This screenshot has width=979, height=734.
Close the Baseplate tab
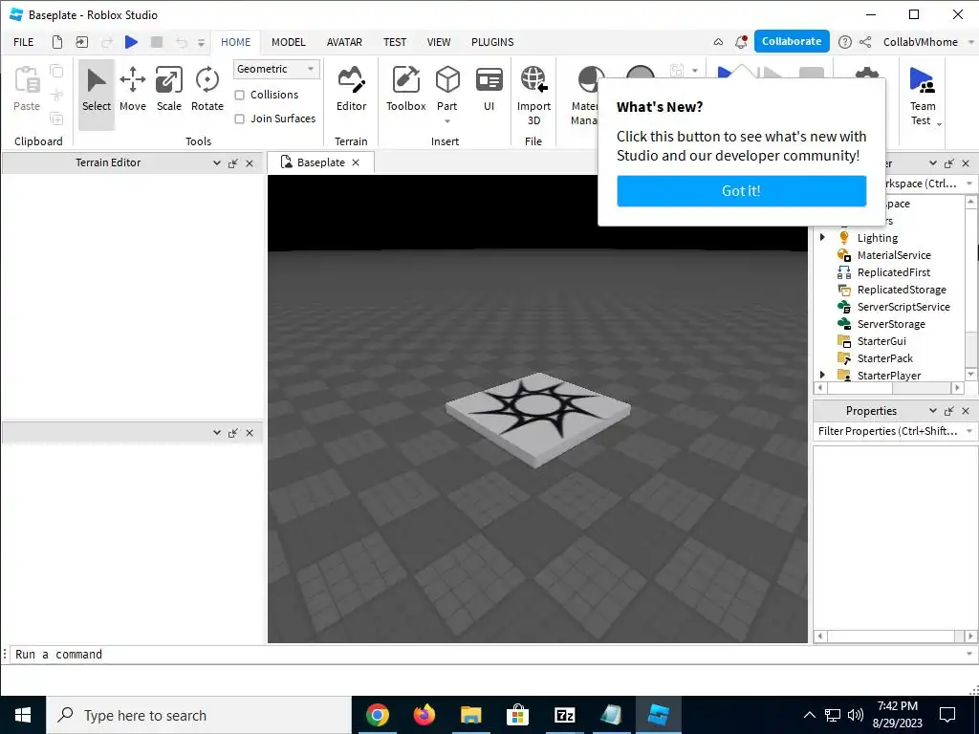click(x=356, y=162)
